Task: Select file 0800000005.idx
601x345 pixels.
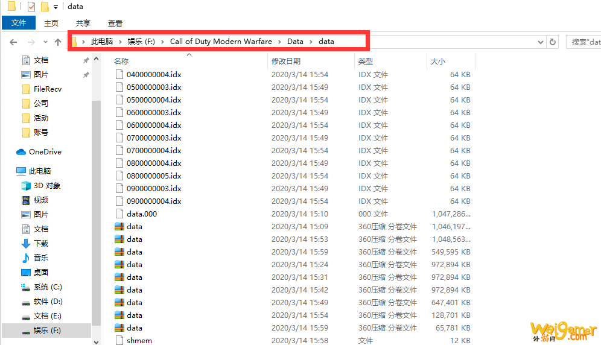Action: [154, 176]
